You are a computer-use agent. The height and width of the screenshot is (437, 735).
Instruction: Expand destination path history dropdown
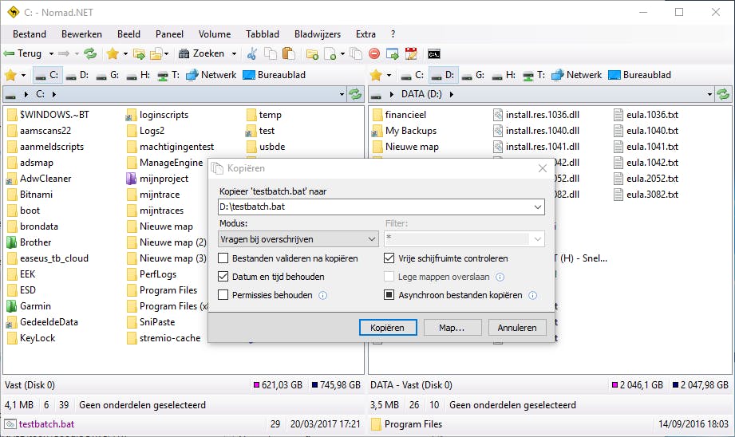[537, 207]
